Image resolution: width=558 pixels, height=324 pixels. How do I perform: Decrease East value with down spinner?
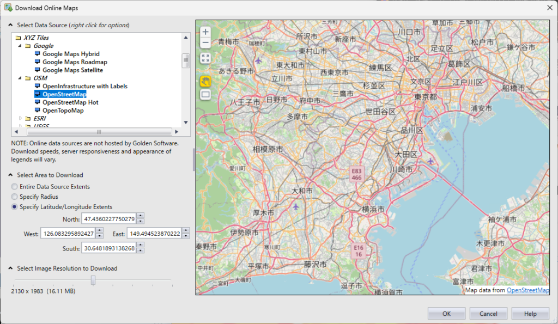pos(186,236)
